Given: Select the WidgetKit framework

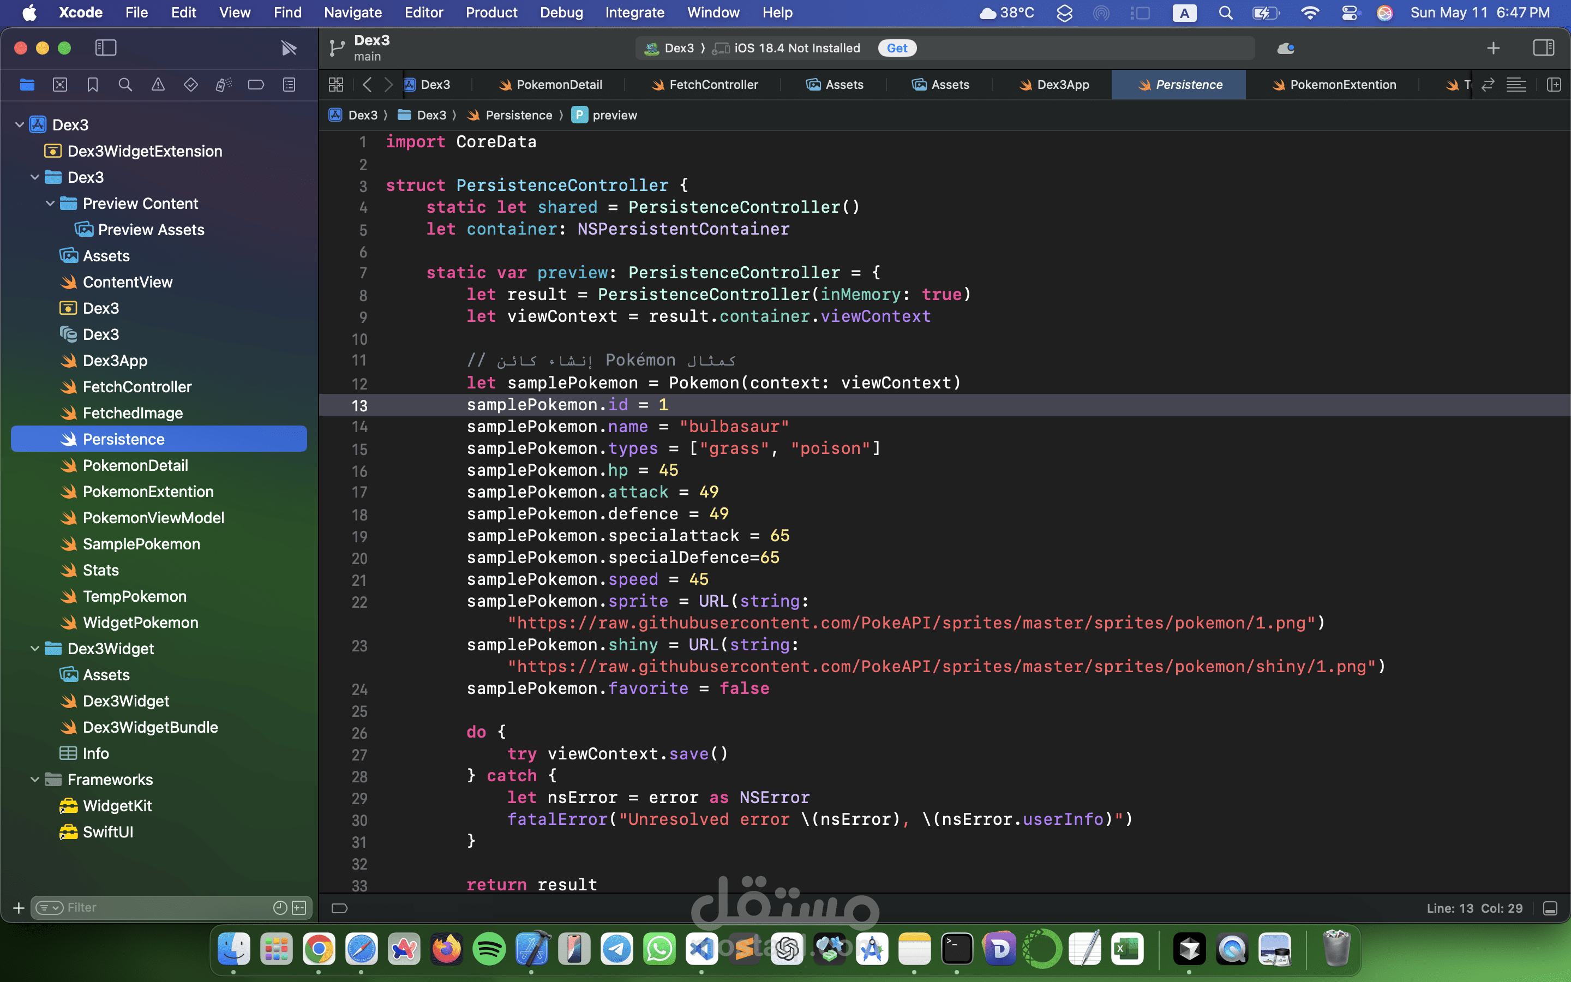Looking at the screenshot, I should pos(106,806).
